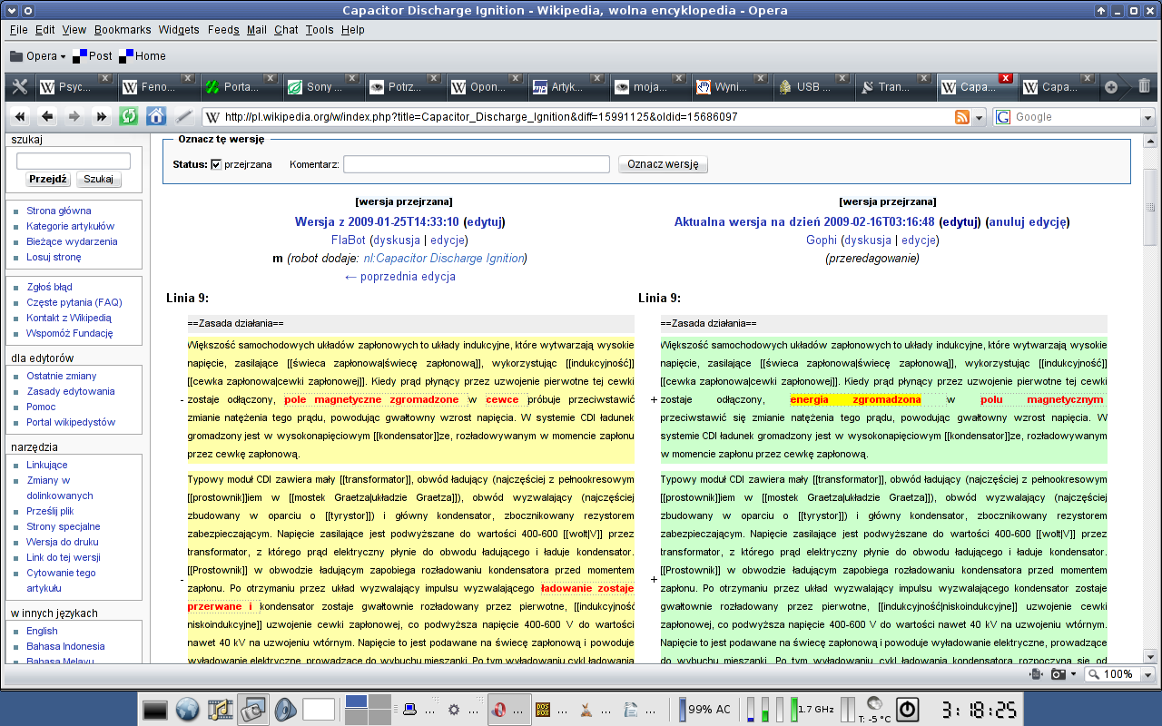Screen dimensions: 1162x726
Task: Expand the Google search engine dropdown
Action: [1148, 117]
